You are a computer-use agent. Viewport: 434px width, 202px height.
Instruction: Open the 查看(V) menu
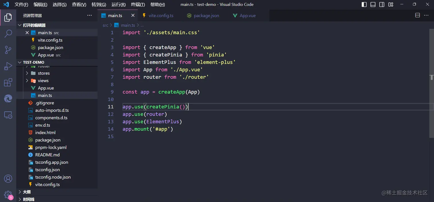tap(79, 5)
